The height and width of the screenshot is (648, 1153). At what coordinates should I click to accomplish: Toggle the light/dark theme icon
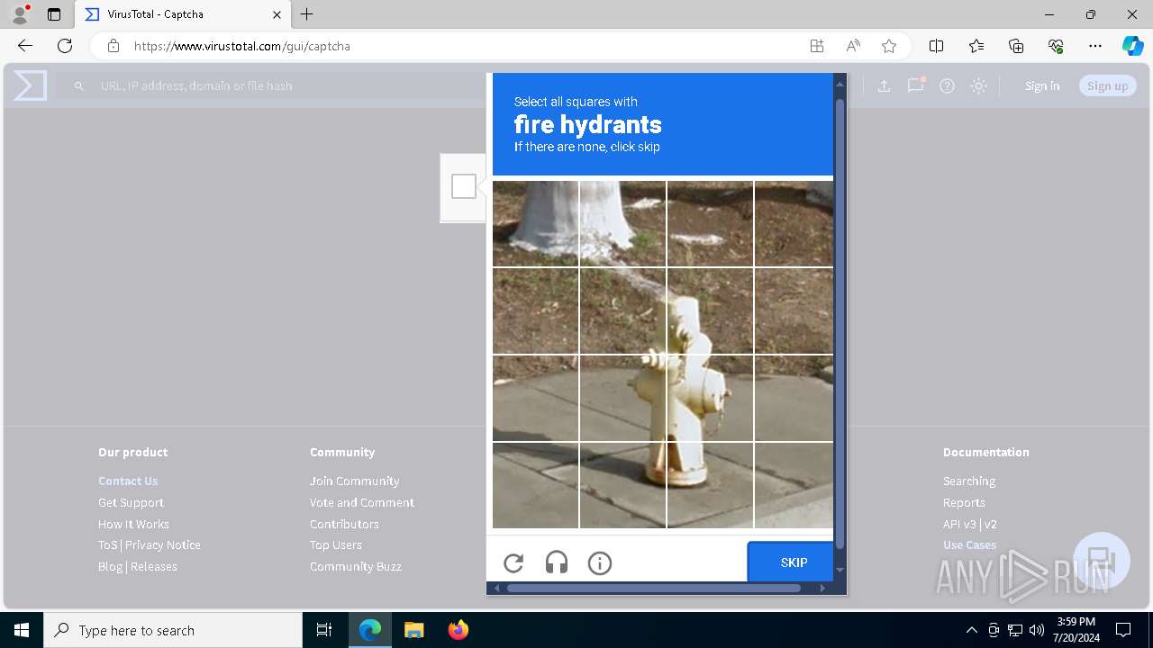[x=979, y=85]
